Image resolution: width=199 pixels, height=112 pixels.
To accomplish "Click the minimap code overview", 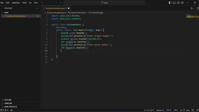I will (192, 16).
